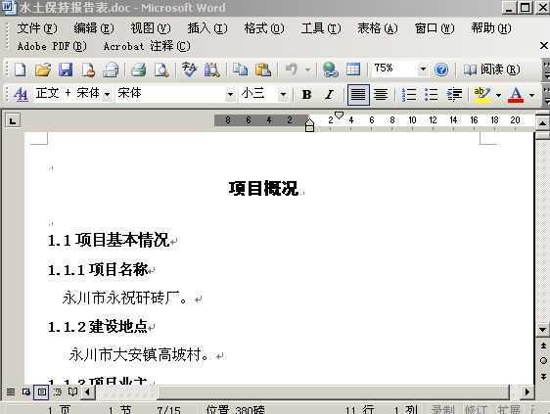Save the document with the floppy disk icon
Image resolution: width=550 pixels, height=414 pixels.
point(66,69)
